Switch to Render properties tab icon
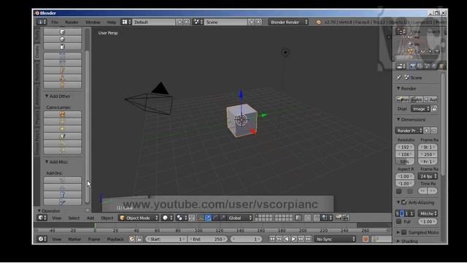The width and height of the screenshot is (467, 263). 413,66
